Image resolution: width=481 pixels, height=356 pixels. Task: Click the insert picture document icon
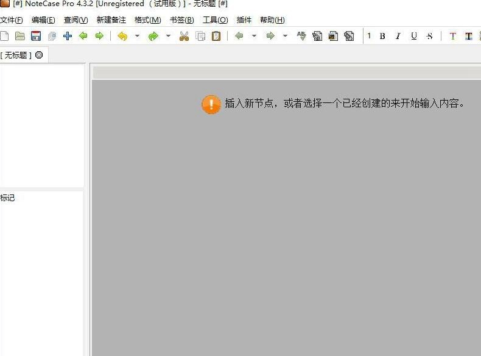click(333, 36)
